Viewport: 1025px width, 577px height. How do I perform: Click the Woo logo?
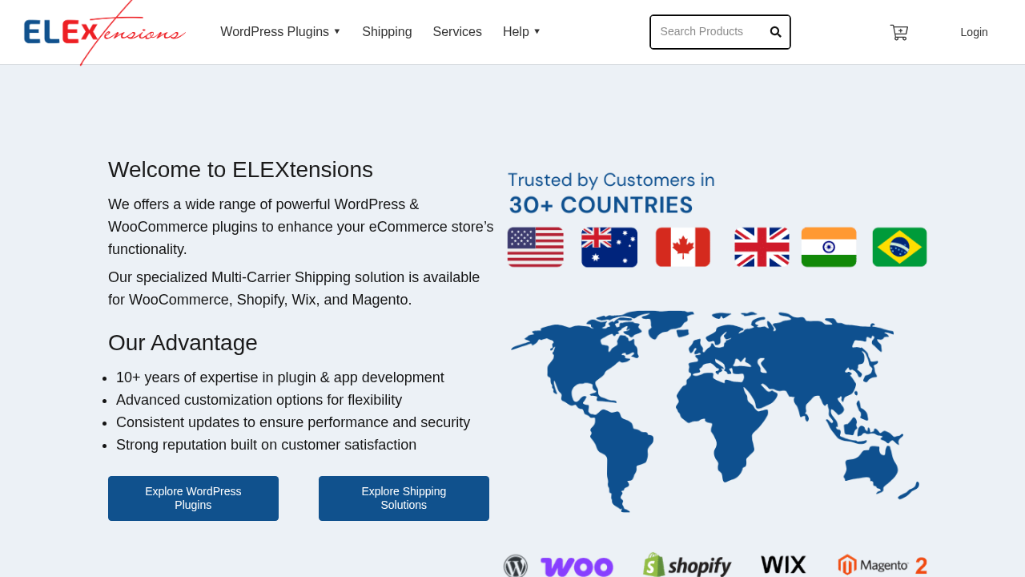coord(577,567)
